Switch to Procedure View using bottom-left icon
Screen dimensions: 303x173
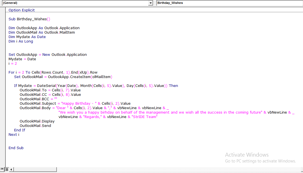(2, 169)
